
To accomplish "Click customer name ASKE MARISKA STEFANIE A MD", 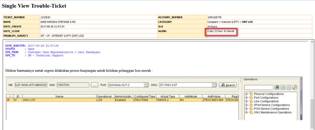I will click(x=58, y=22).
